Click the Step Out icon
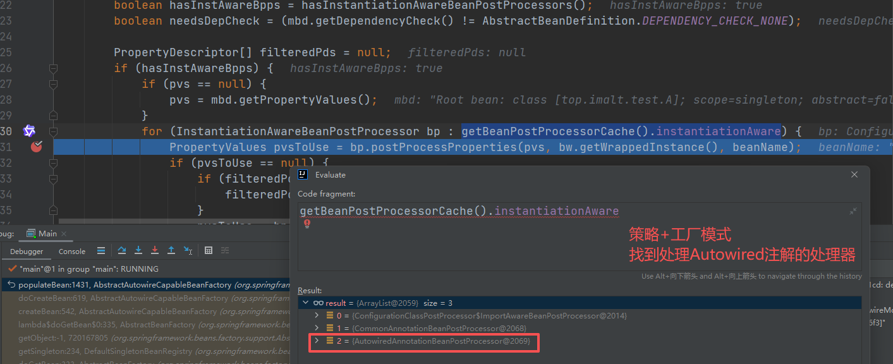The image size is (893, 364). tap(171, 251)
